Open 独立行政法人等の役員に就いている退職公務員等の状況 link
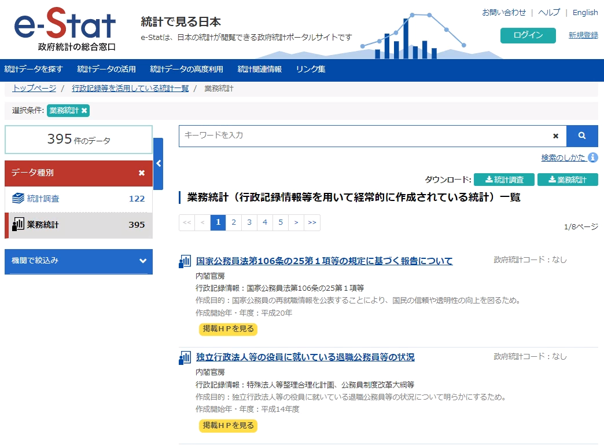 [305, 357]
